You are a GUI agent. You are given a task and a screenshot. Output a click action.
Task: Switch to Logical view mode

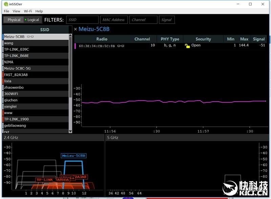[33, 20]
